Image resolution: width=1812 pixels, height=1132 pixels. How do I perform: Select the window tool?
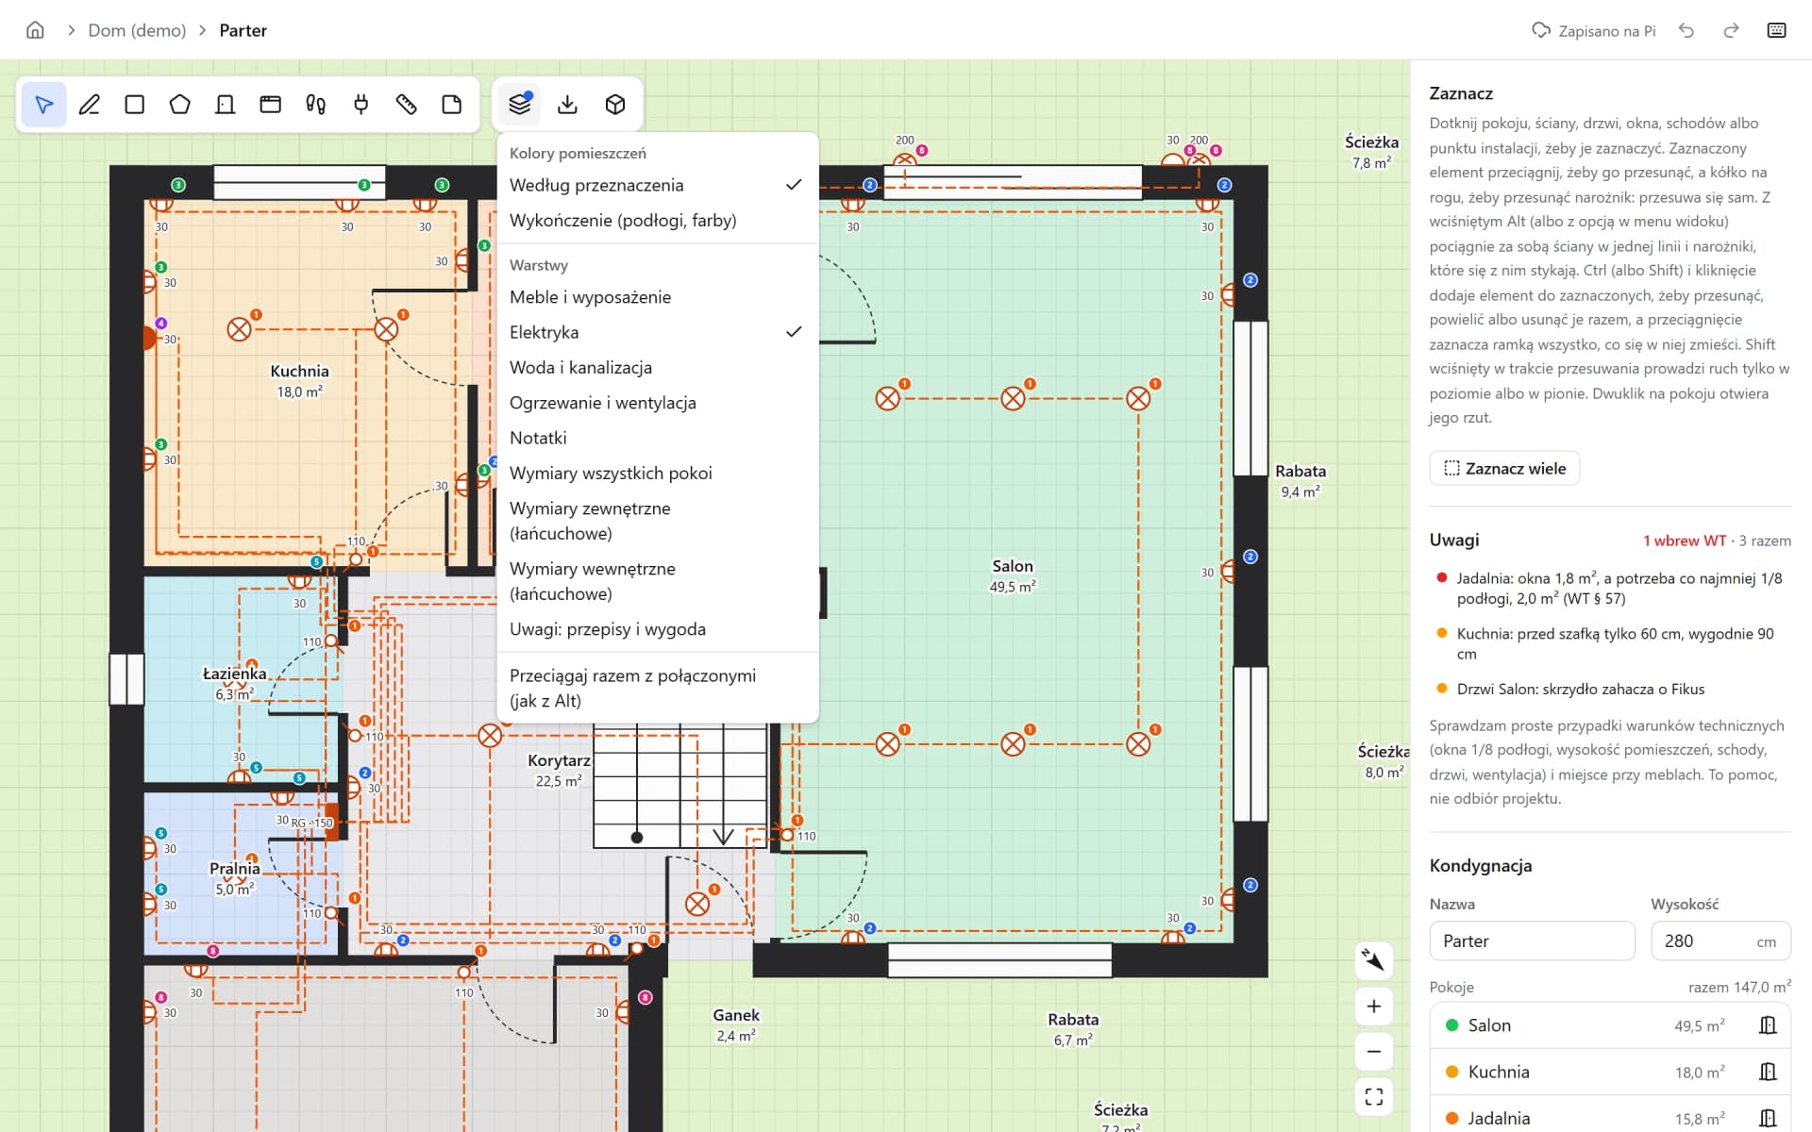click(x=271, y=105)
